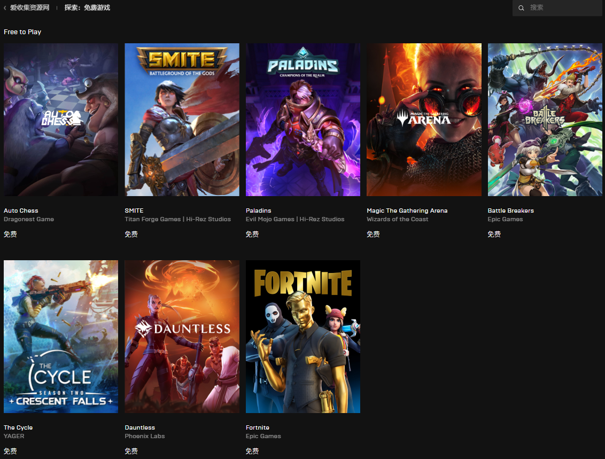Select the Fortnite title text

point(258,427)
